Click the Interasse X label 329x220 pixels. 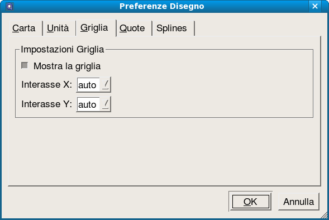46,84
